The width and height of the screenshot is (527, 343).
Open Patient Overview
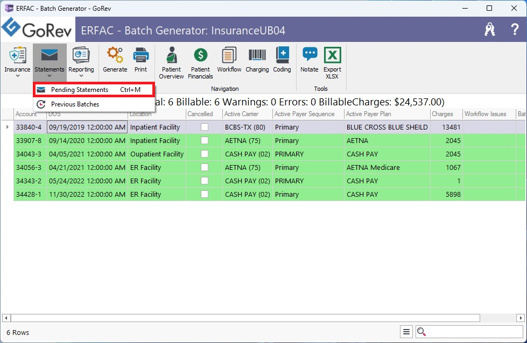(x=171, y=62)
